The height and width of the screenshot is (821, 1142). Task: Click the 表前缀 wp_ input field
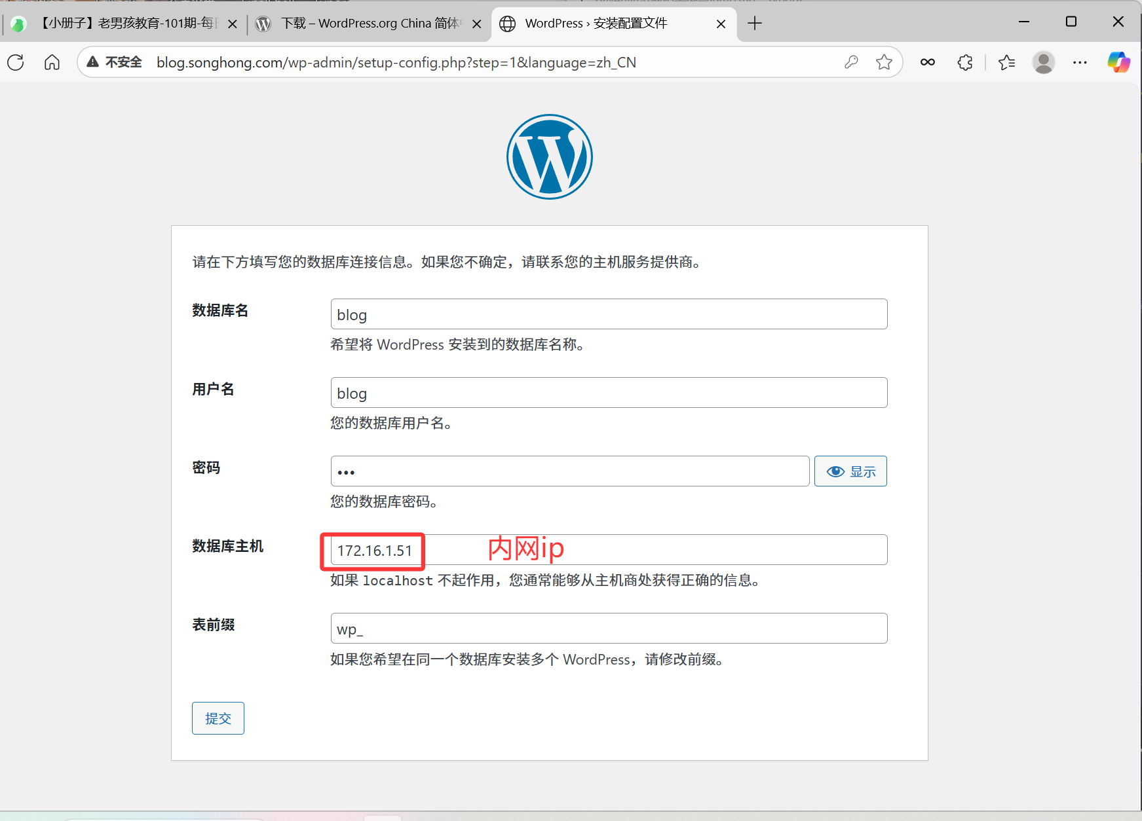[608, 629]
